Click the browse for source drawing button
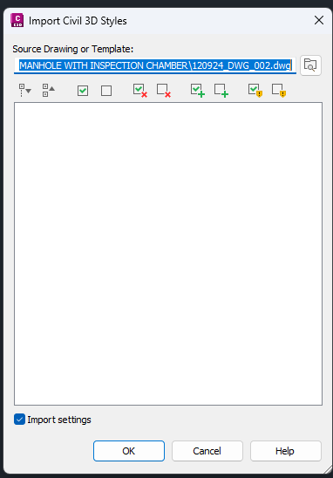Image resolution: width=333 pixels, height=478 pixels. [310, 65]
